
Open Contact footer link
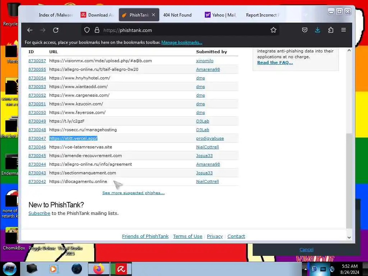tap(236, 236)
